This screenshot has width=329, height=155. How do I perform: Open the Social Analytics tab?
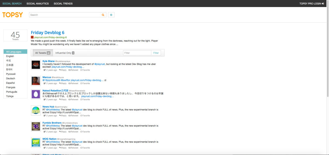coord(38,4)
